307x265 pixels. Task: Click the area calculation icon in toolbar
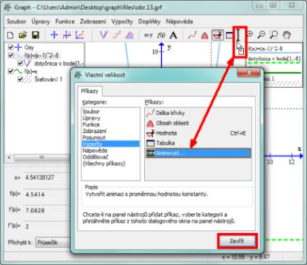click(205, 35)
